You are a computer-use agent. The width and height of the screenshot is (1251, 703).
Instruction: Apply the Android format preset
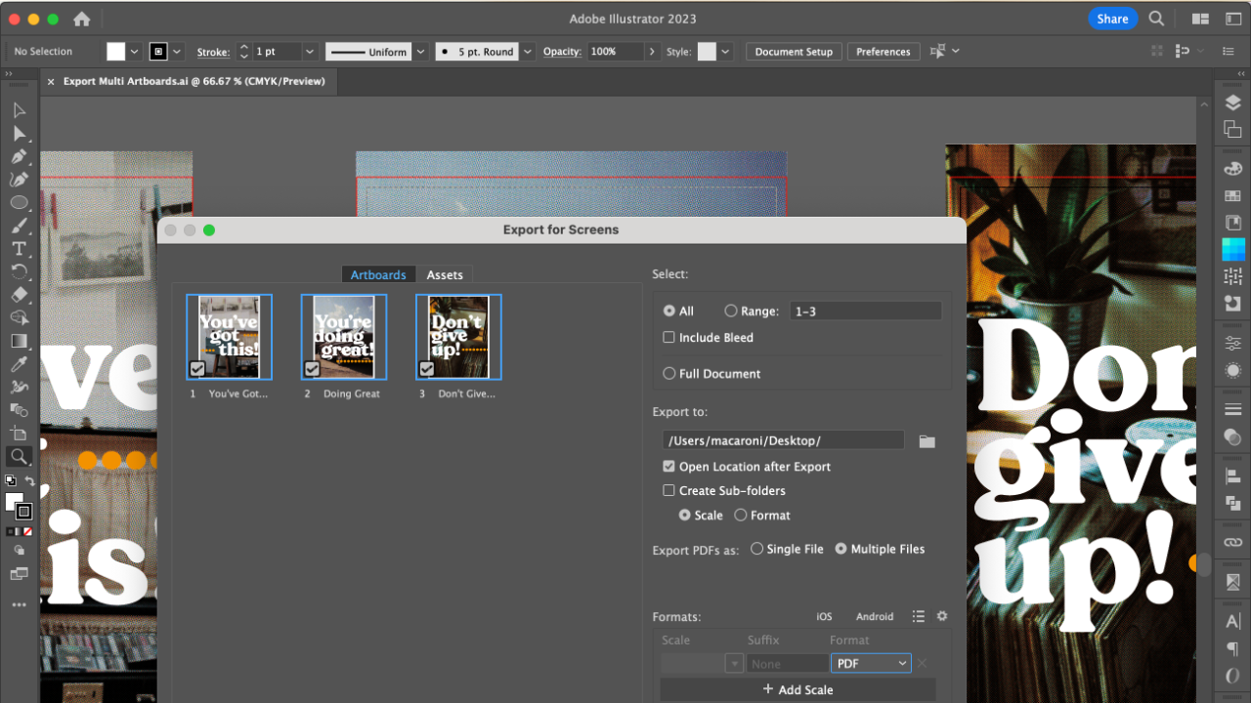pyautogui.click(x=875, y=617)
